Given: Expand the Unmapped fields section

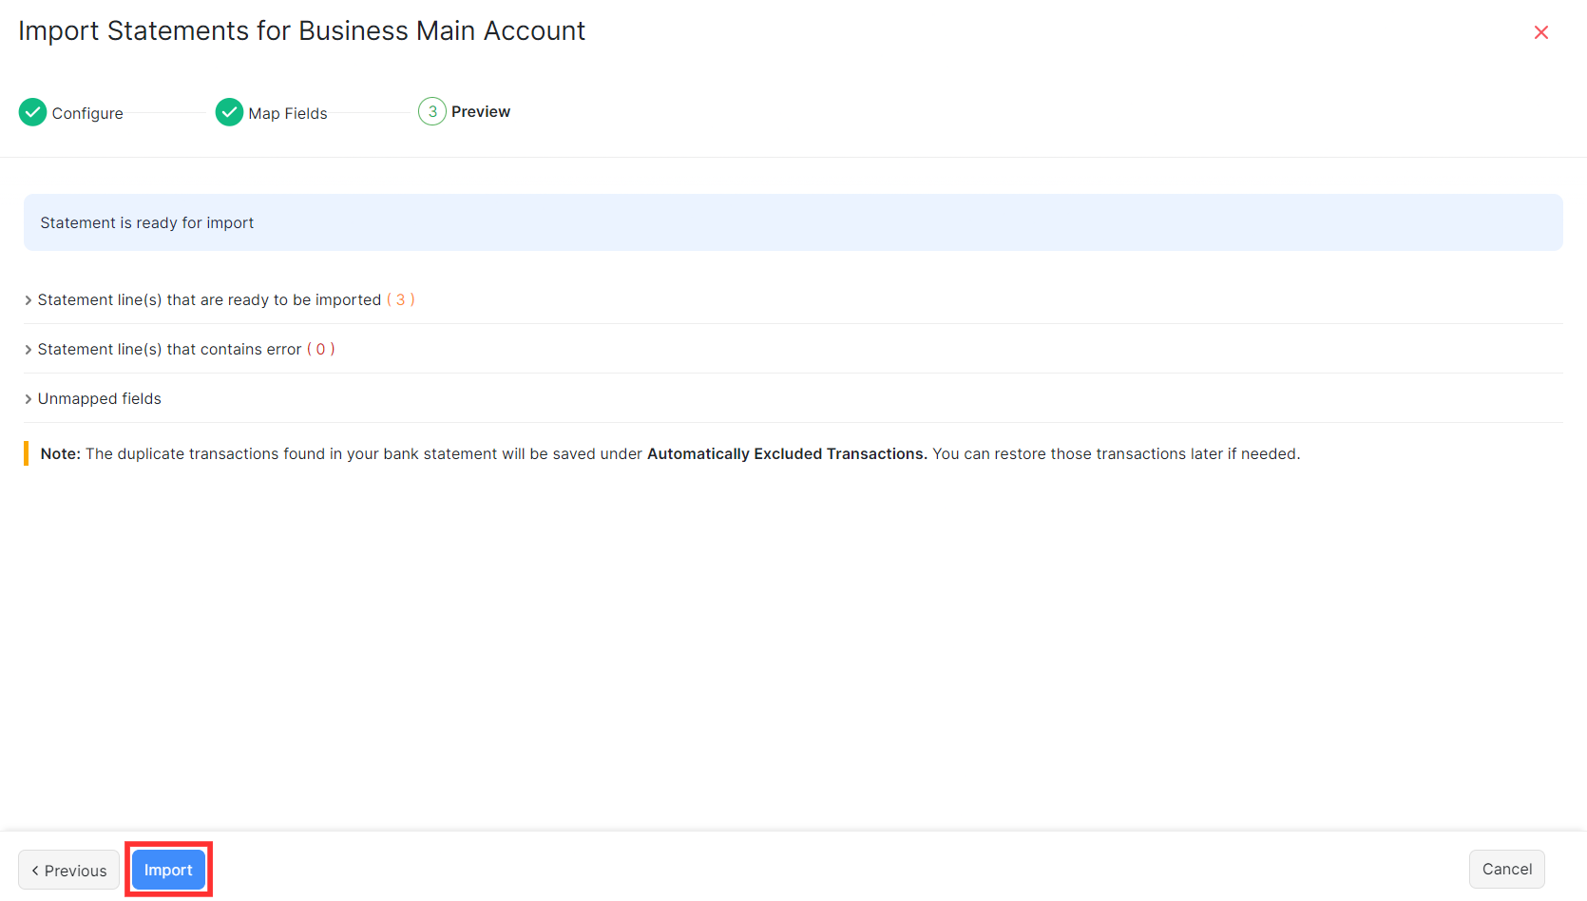Looking at the screenshot, I should (x=99, y=398).
